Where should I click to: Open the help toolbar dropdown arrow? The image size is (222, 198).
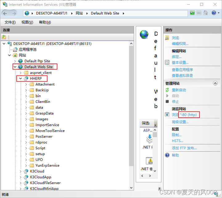(219, 13)
